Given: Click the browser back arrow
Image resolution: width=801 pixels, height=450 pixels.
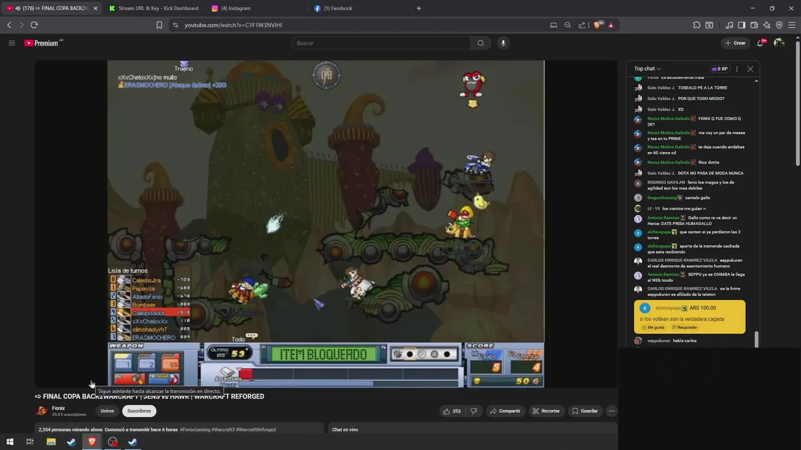Looking at the screenshot, I should [9, 25].
